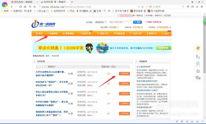The height and width of the screenshot is (124, 206).
Task: Bookmark page with star icon left of address
Action: 35,7
